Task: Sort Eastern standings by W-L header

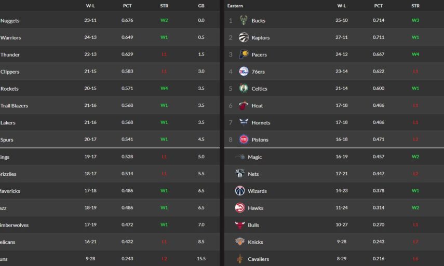Action: (342, 6)
